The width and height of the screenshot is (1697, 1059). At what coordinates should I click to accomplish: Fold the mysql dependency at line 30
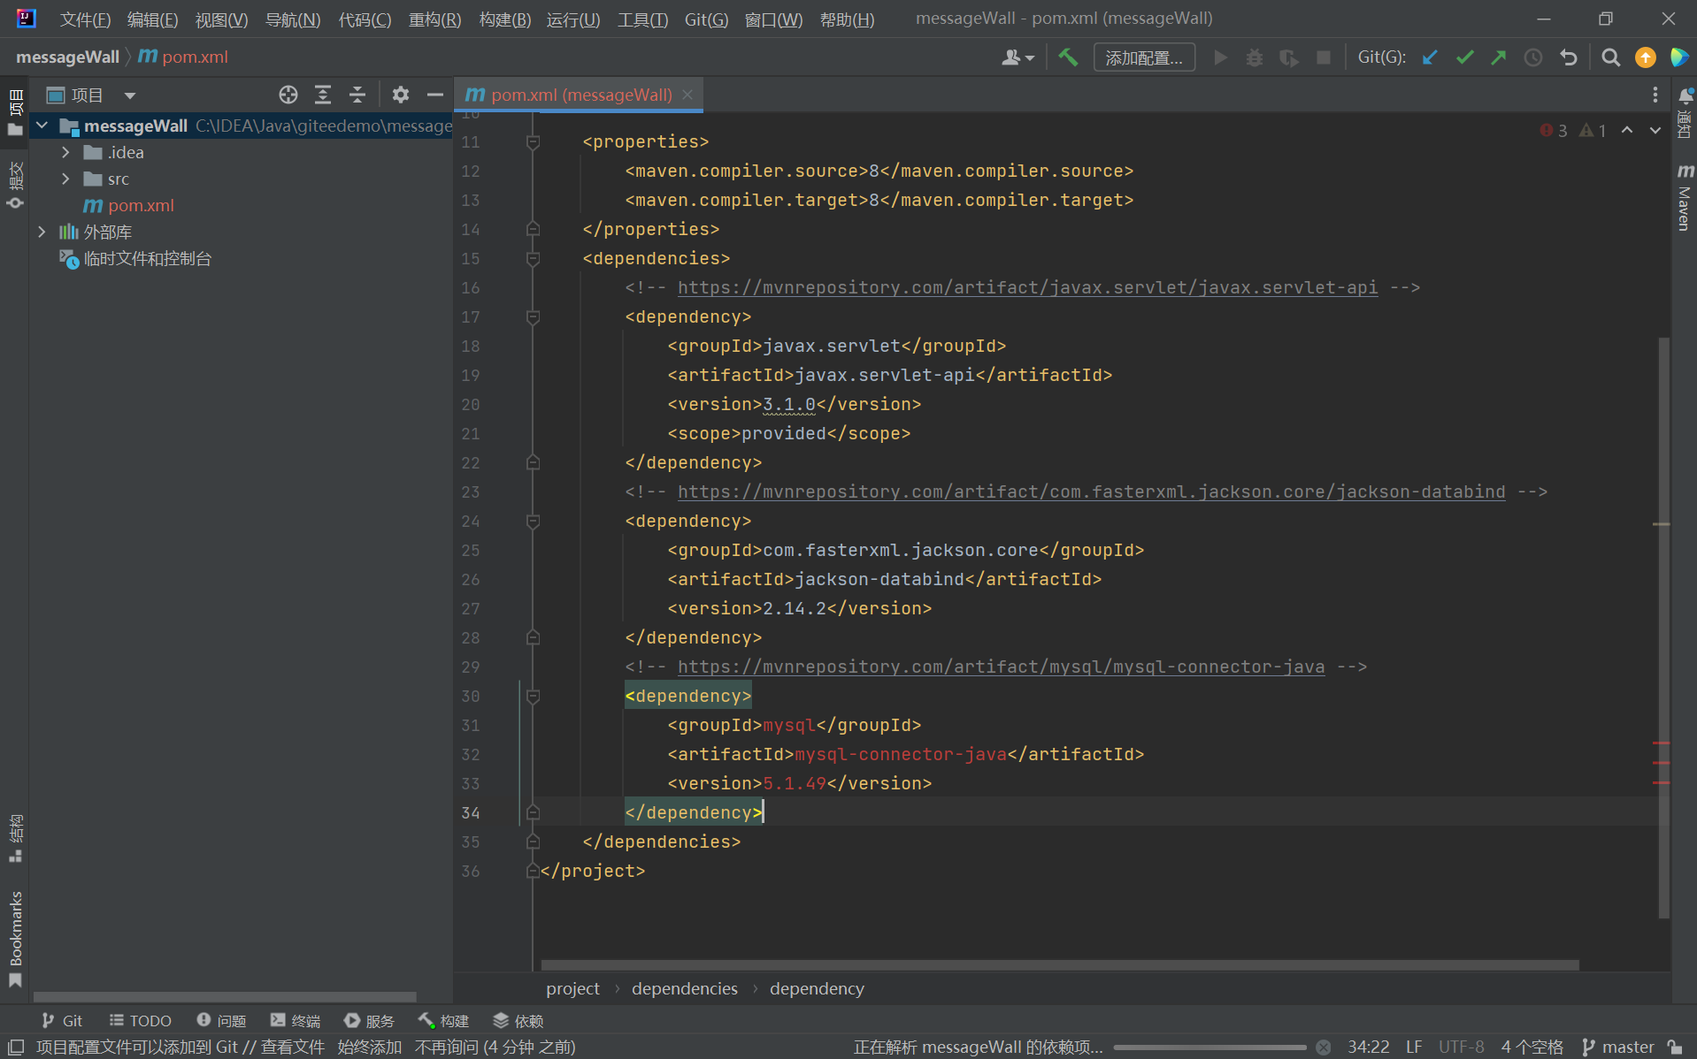point(533,696)
